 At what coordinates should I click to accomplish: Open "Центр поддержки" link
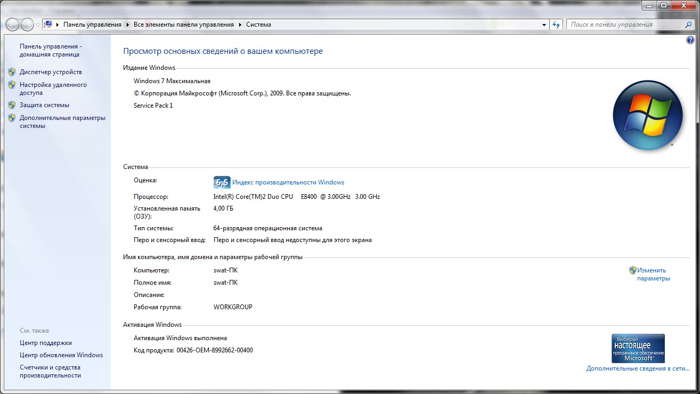pyautogui.click(x=46, y=343)
